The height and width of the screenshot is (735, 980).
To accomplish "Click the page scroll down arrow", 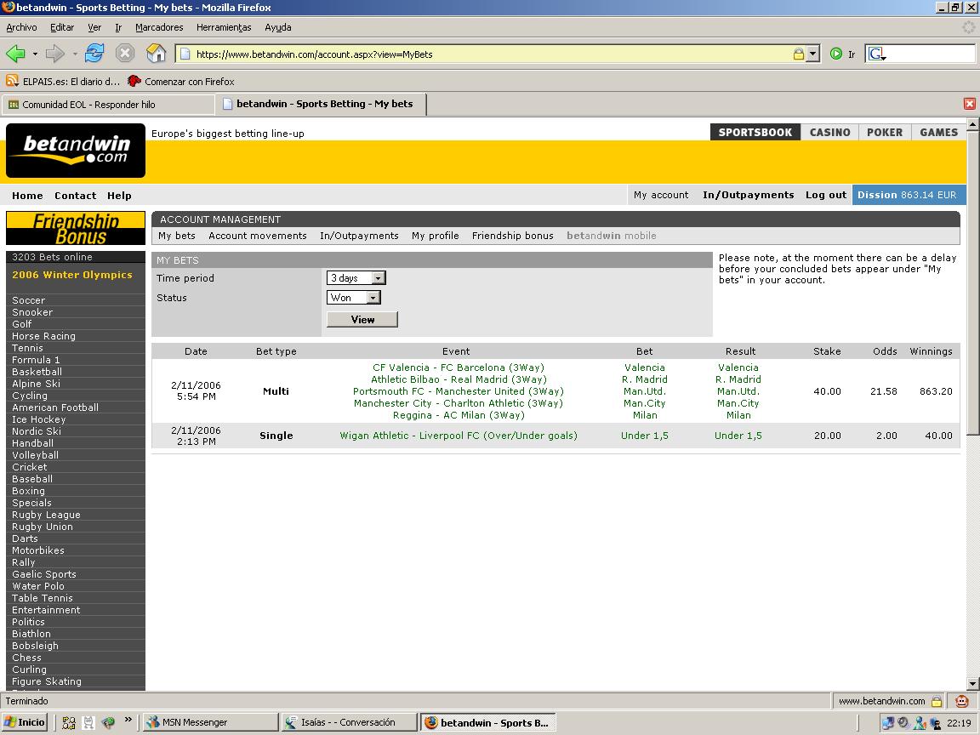I will (x=972, y=684).
